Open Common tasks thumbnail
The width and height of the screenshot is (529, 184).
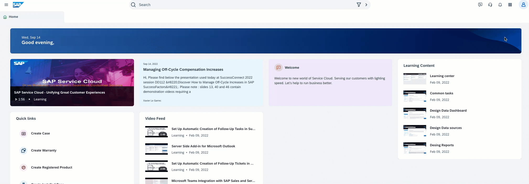[x=415, y=96]
